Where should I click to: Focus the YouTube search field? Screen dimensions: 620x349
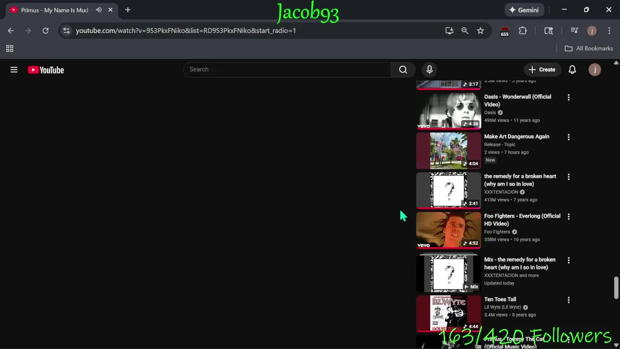click(x=287, y=69)
